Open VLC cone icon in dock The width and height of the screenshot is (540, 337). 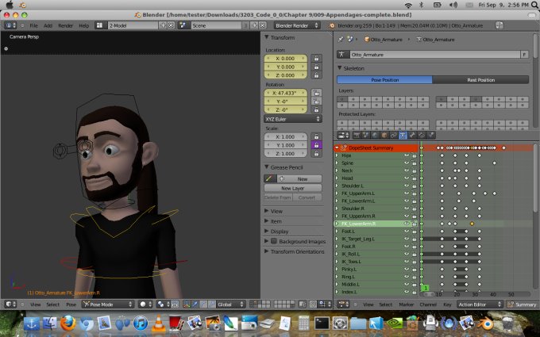point(159,324)
